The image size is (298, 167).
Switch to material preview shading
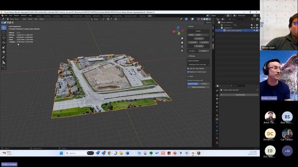[207, 19]
